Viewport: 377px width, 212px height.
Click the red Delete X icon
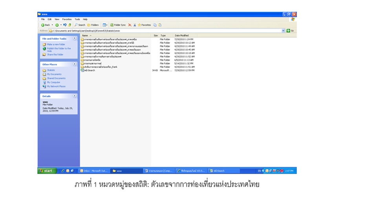(130, 25)
